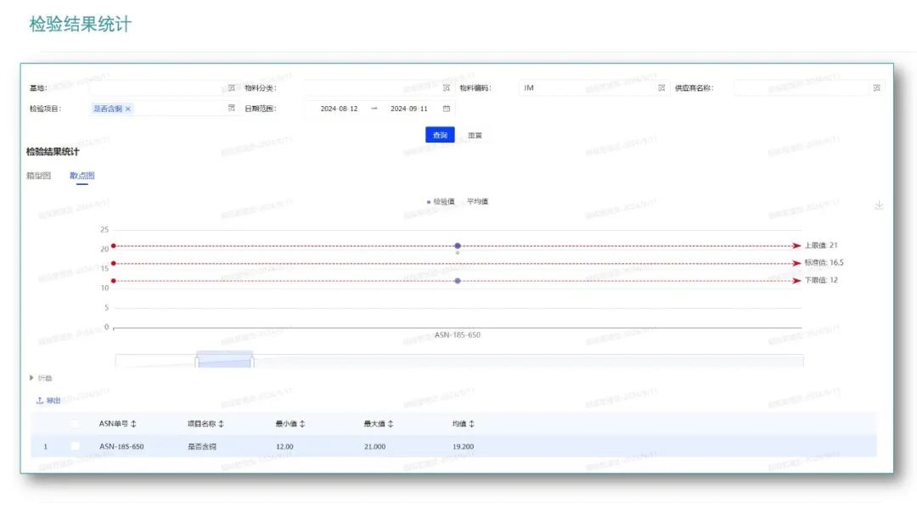Screen dimensions: 917x516
Task: Collapse the section using 折叠 triangle
Action: coord(32,378)
